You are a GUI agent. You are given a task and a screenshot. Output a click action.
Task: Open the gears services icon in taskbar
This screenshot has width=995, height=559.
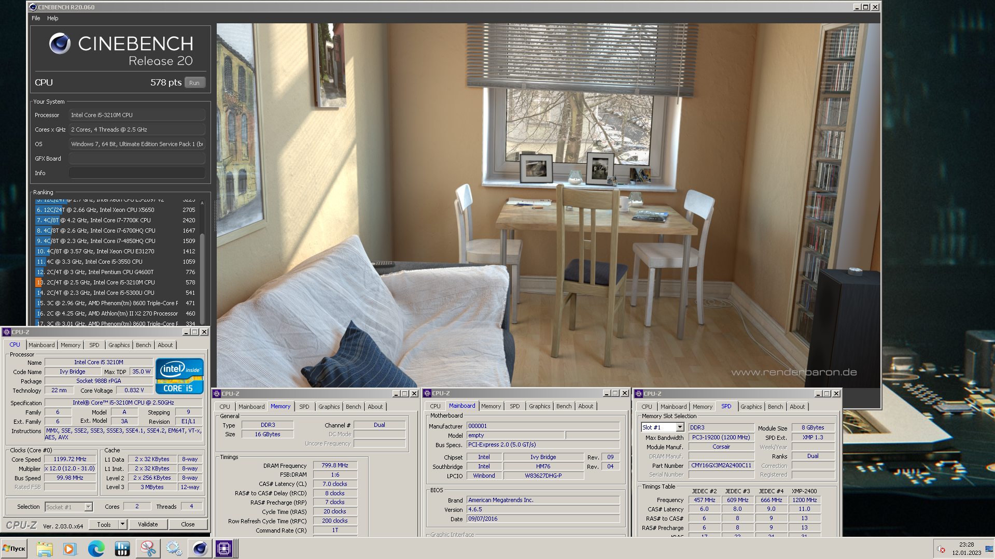click(174, 548)
